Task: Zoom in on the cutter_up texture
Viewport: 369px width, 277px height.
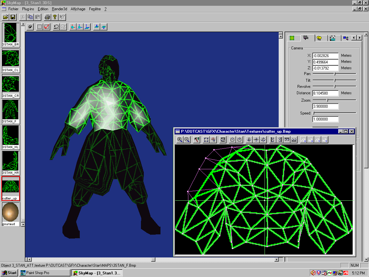Action: [x=180, y=140]
